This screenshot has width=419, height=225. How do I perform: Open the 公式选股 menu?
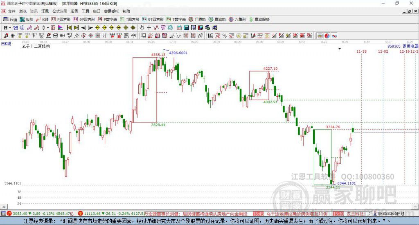[x=60, y=11]
